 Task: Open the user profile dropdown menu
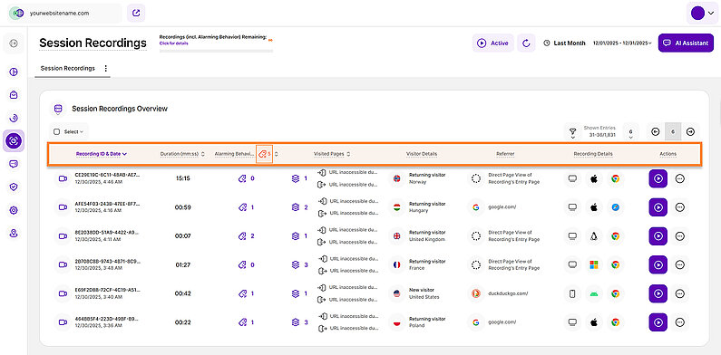tap(702, 14)
